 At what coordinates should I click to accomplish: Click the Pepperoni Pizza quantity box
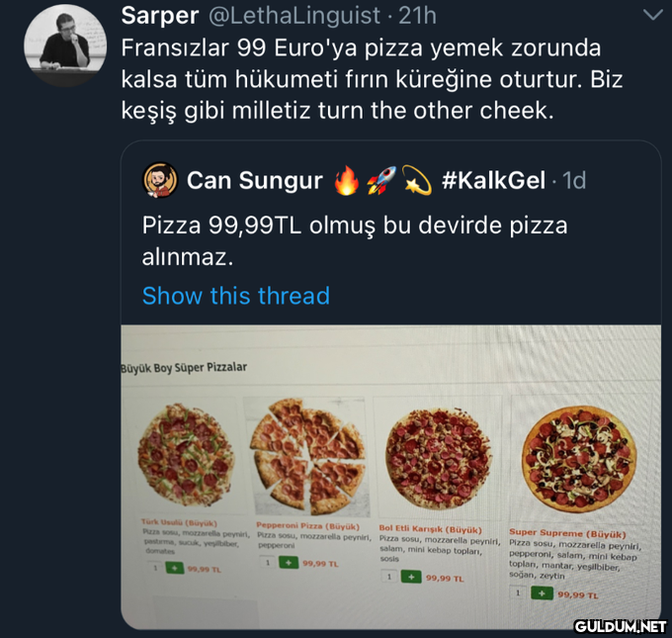[x=268, y=562]
